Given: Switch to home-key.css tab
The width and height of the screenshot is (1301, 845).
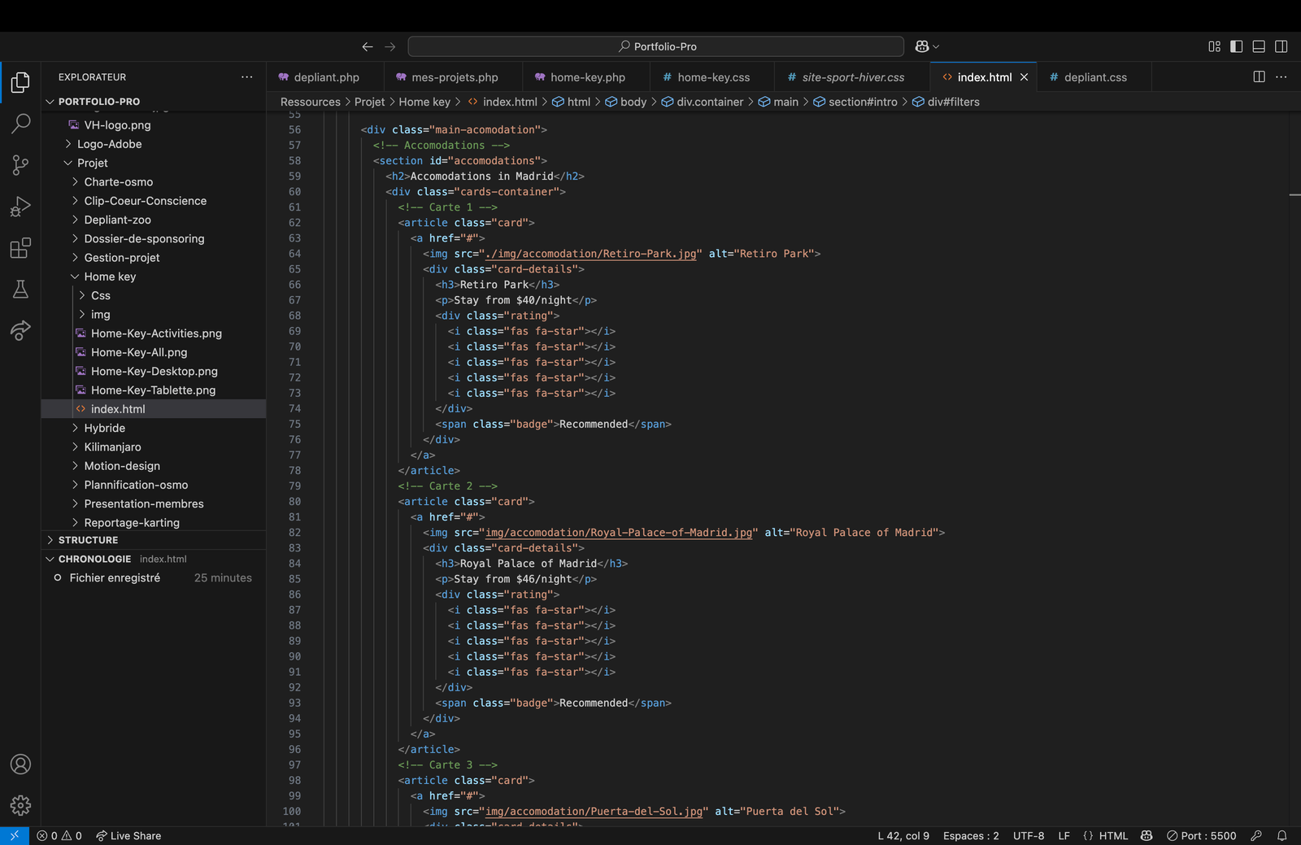Looking at the screenshot, I should coord(713,77).
